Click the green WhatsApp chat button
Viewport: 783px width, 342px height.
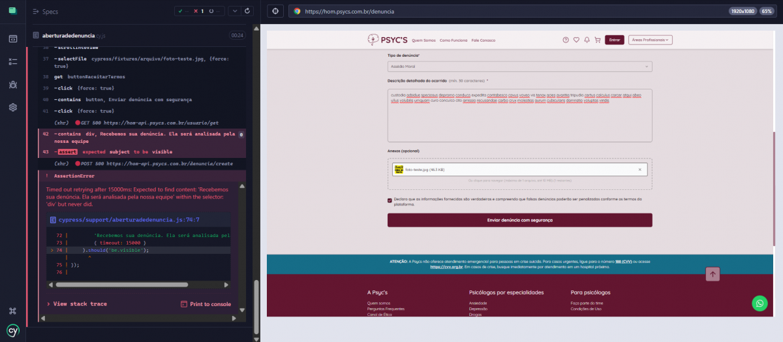[x=759, y=303]
